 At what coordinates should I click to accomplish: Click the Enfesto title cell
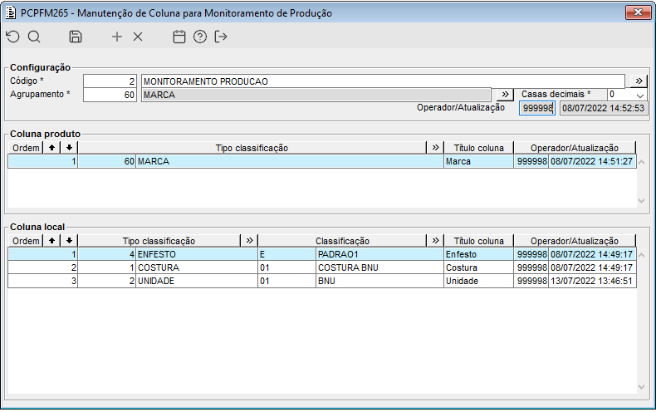pos(478,254)
